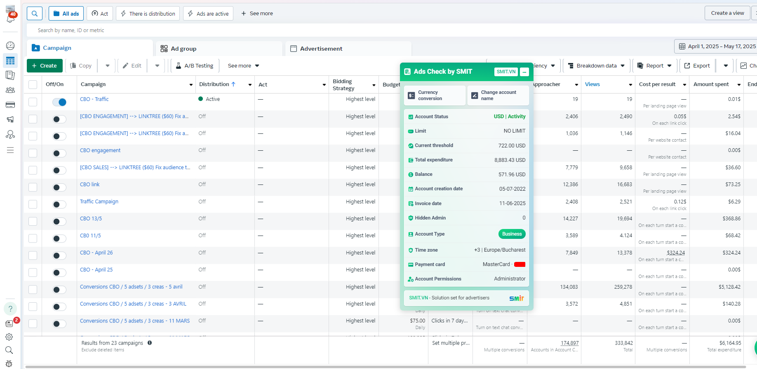The width and height of the screenshot is (757, 369).
Task: Click the green Create button
Action: (45, 66)
